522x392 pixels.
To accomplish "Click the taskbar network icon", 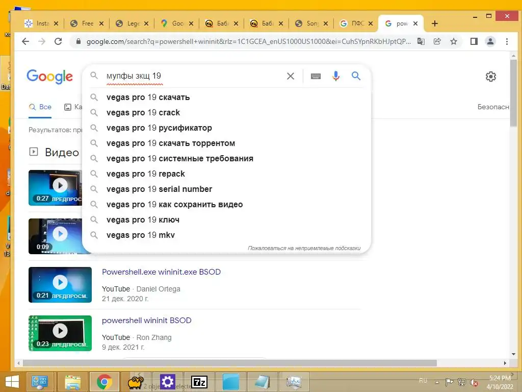I will [x=461, y=382].
